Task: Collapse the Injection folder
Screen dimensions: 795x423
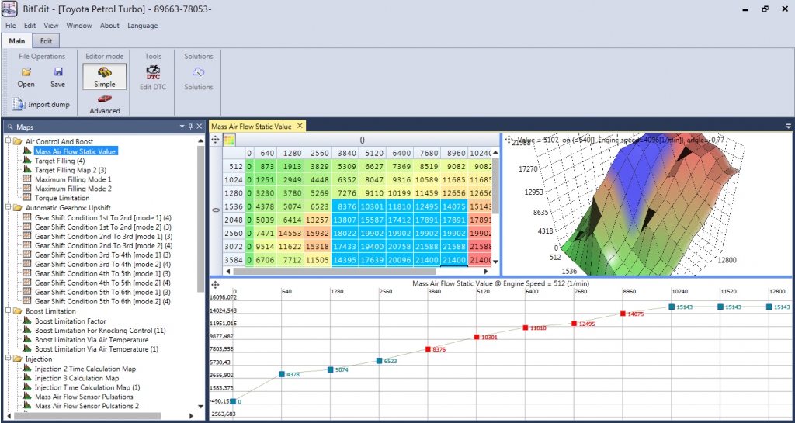Action: pos(8,359)
